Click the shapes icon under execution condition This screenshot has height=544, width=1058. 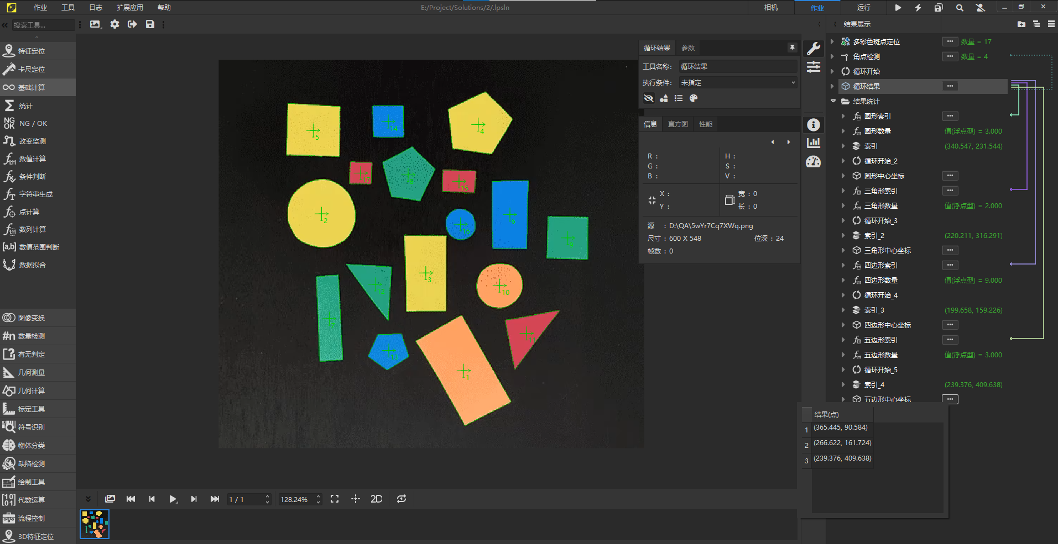point(664,98)
